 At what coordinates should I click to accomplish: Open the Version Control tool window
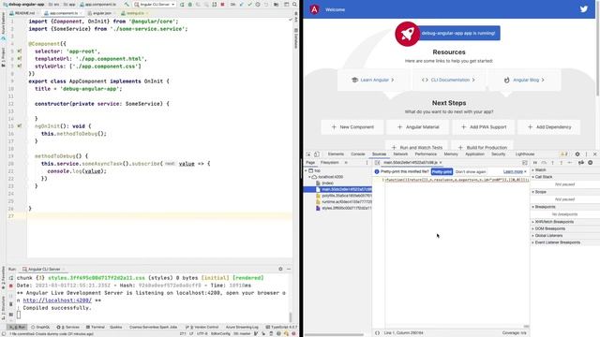tap(202, 327)
